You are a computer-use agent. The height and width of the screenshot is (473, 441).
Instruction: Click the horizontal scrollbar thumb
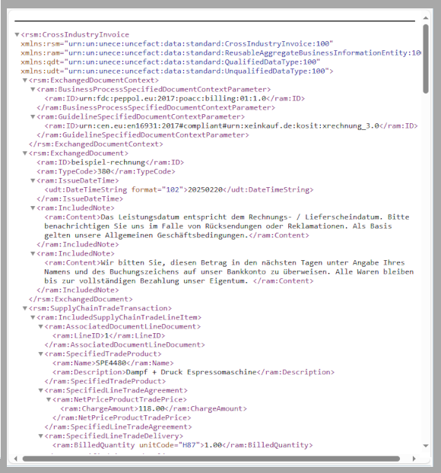(211, 459)
